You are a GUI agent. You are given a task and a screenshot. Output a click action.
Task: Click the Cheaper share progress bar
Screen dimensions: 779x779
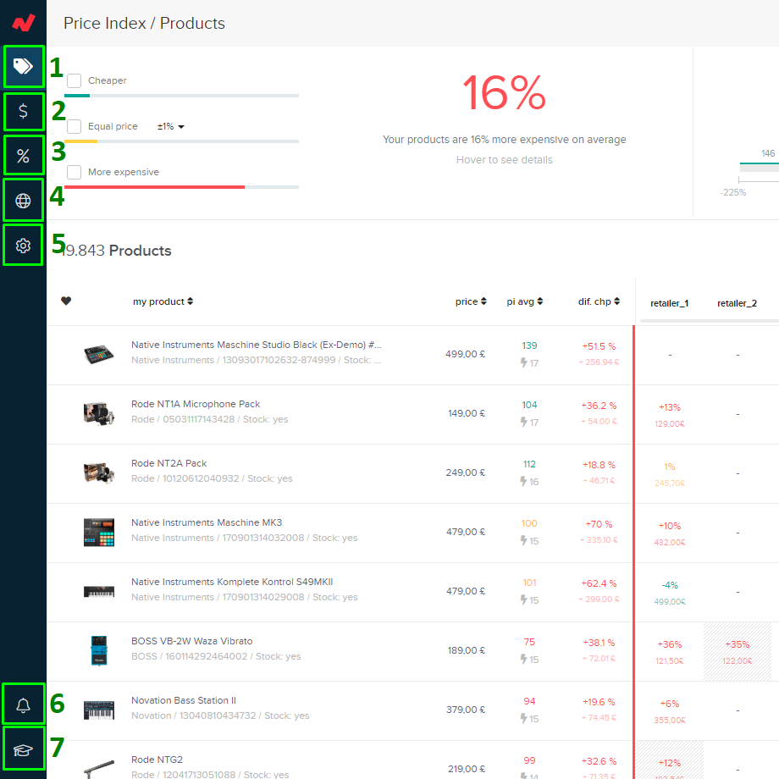click(x=181, y=96)
